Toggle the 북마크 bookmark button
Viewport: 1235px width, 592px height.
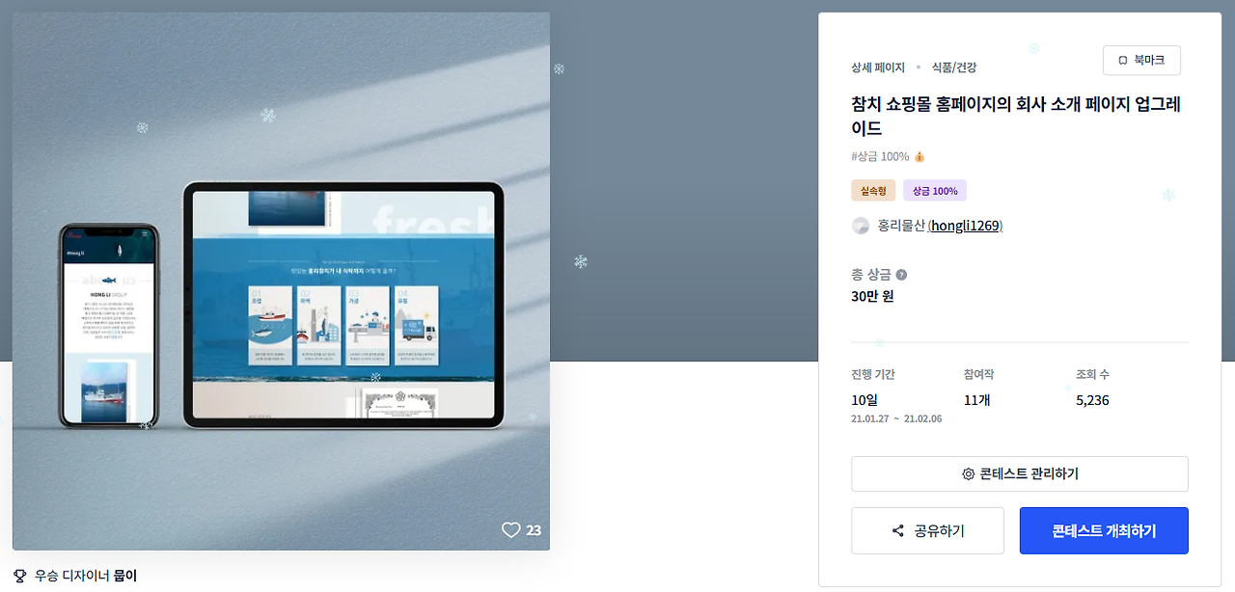pyautogui.click(x=1141, y=60)
